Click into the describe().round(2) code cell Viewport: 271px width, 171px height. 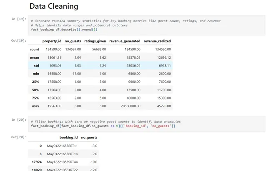tap(146, 25)
